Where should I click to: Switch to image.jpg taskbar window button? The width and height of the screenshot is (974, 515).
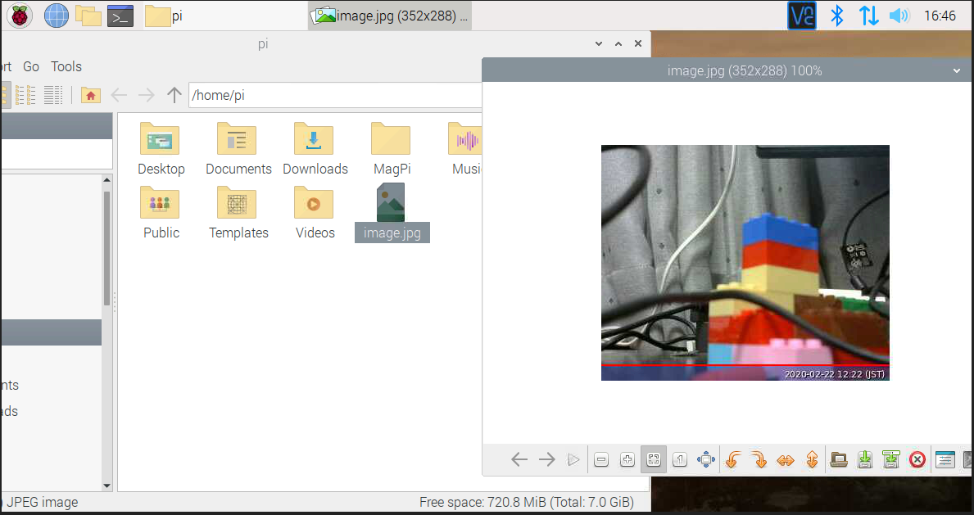click(x=392, y=16)
